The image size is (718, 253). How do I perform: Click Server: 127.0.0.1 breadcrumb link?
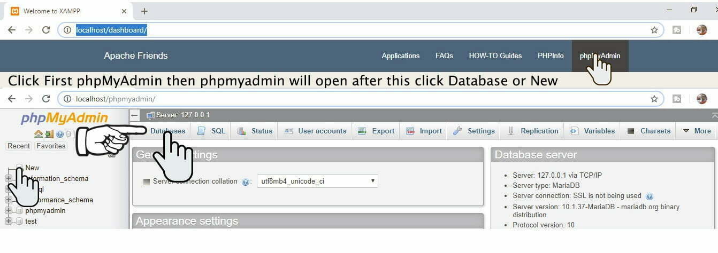pos(183,115)
